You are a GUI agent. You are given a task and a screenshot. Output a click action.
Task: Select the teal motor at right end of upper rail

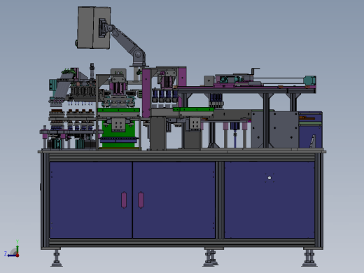(x=309, y=80)
